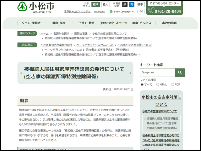Open 音声読み上げ・ふりがな link

tap(77, 12)
